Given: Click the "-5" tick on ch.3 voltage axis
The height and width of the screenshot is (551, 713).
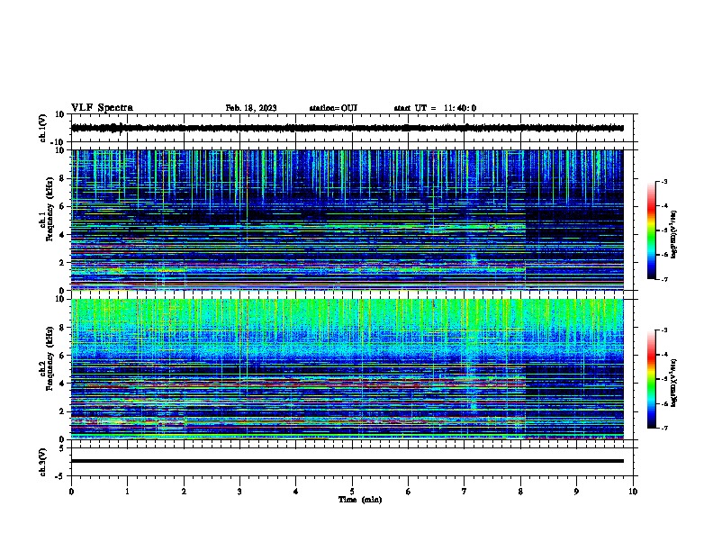Looking at the screenshot, I should click(x=60, y=476).
